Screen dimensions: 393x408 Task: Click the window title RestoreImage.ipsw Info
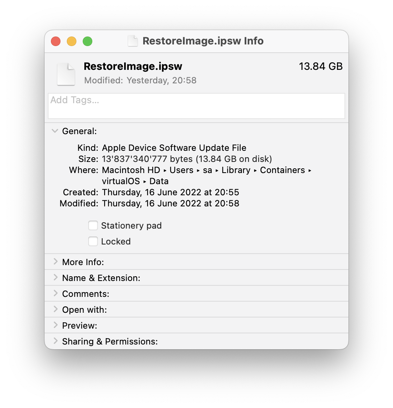tap(203, 41)
